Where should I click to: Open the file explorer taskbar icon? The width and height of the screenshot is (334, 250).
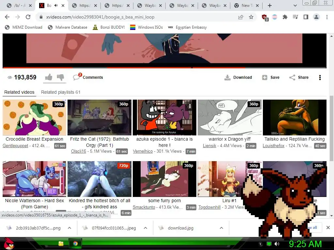(61, 243)
